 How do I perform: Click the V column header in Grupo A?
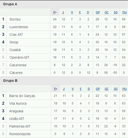tap(72, 12)
